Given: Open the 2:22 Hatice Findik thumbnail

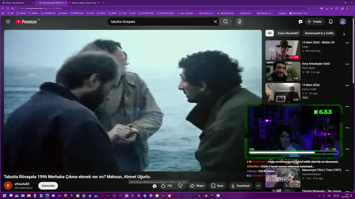Looking at the screenshot, I should pos(283,93).
